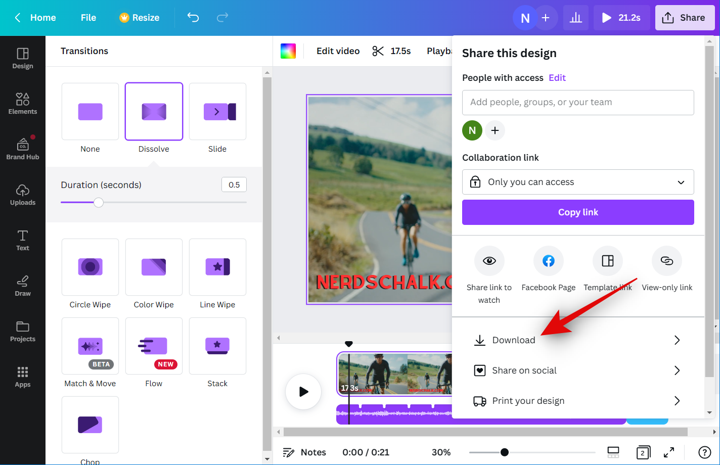Expand the Collaboration link access dropdown
The height and width of the screenshot is (465, 720).
tap(577, 182)
